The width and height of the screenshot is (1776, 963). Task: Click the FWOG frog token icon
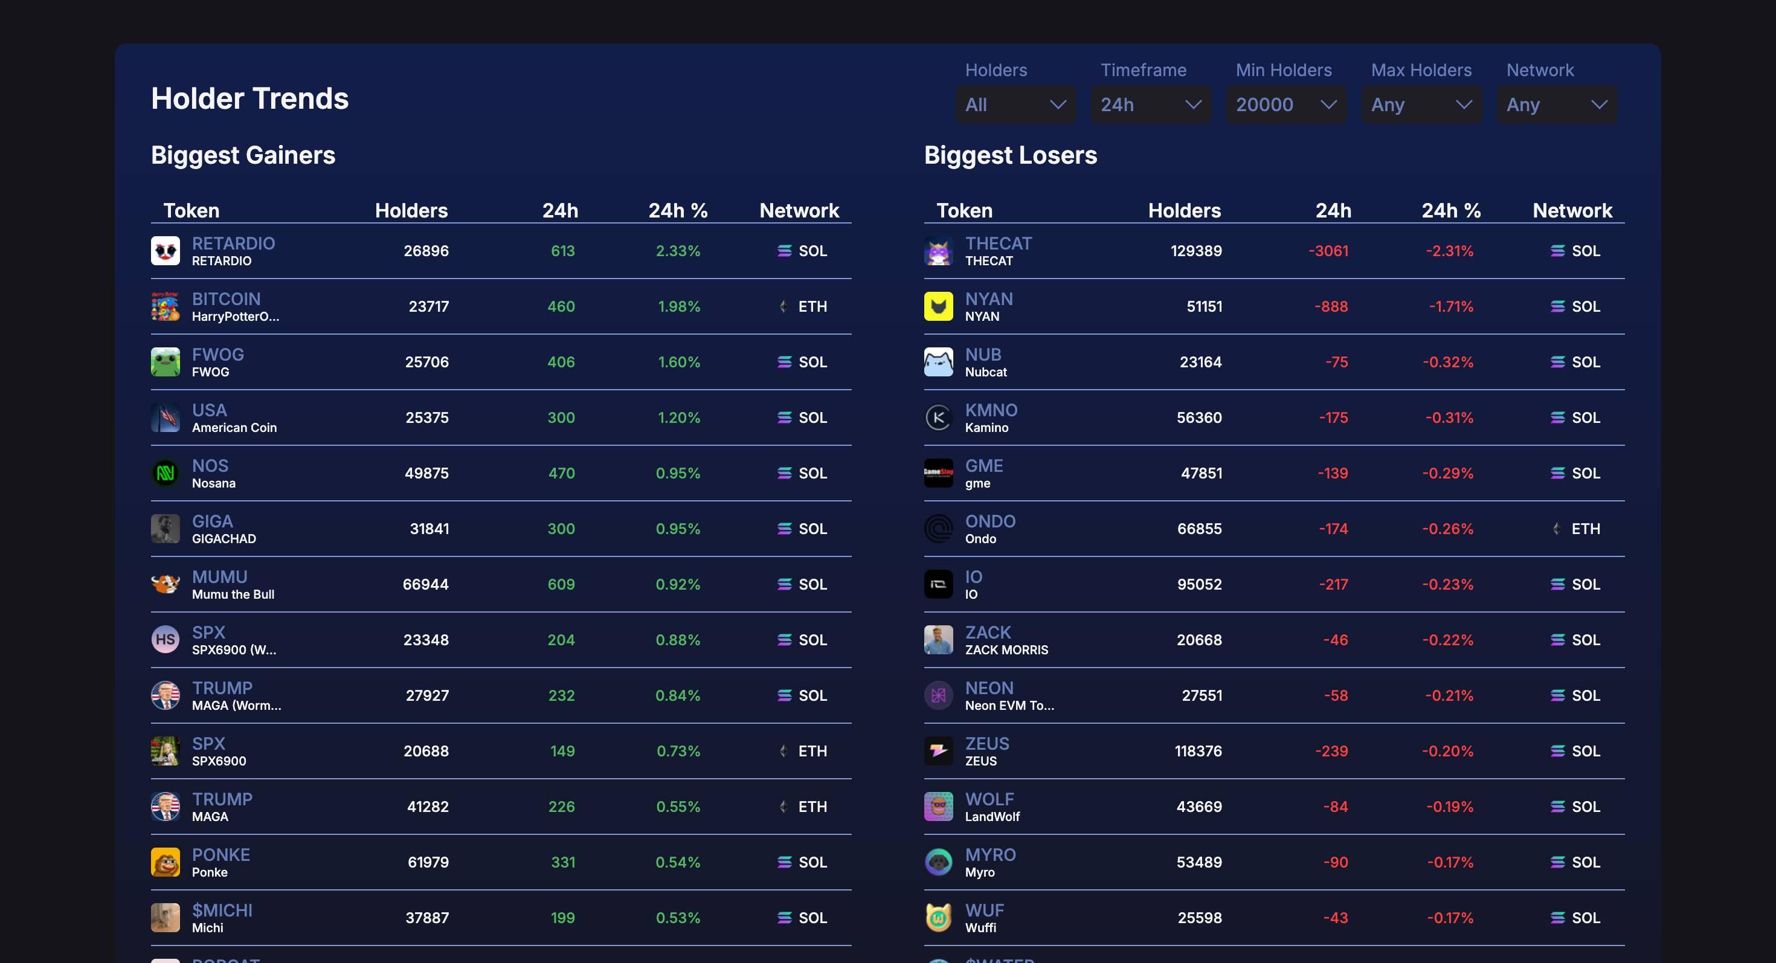point(165,362)
